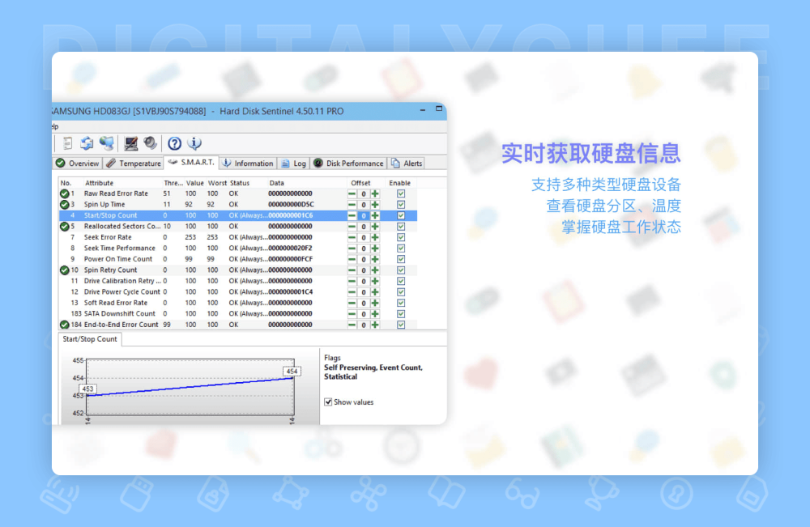Click the refresh arrows toolbar icon
Image resolution: width=810 pixels, height=527 pixels.
[87, 143]
